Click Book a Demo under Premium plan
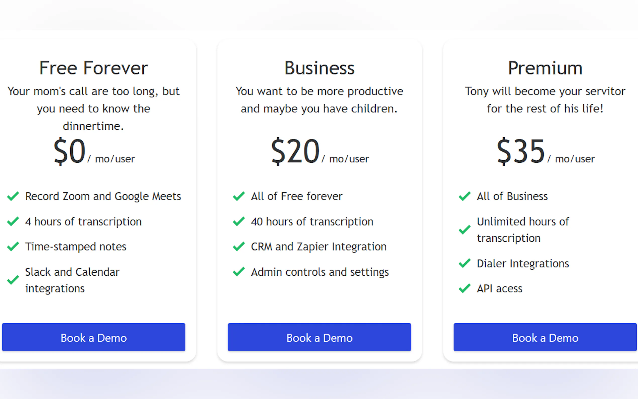The width and height of the screenshot is (638, 399). point(545,337)
